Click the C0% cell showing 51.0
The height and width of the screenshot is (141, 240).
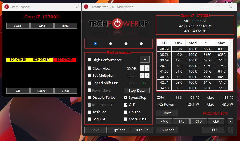[178, 71]
